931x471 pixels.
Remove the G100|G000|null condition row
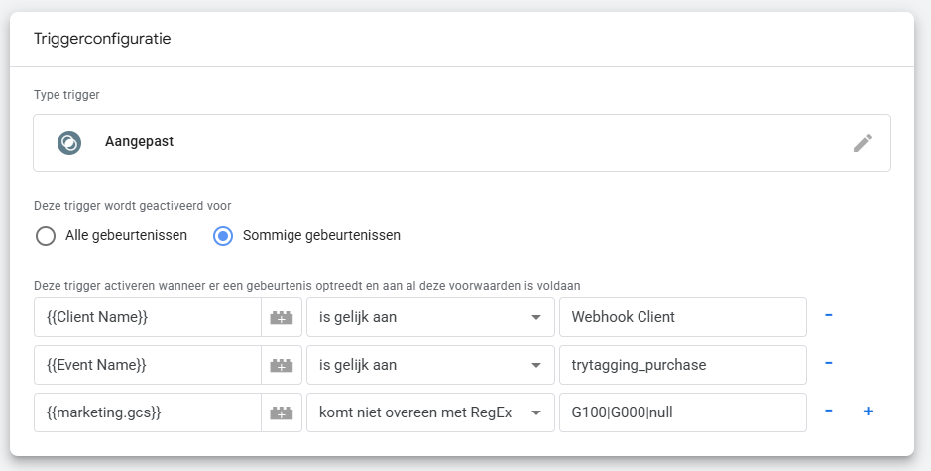pyautogui.click(x=829, y=412)
